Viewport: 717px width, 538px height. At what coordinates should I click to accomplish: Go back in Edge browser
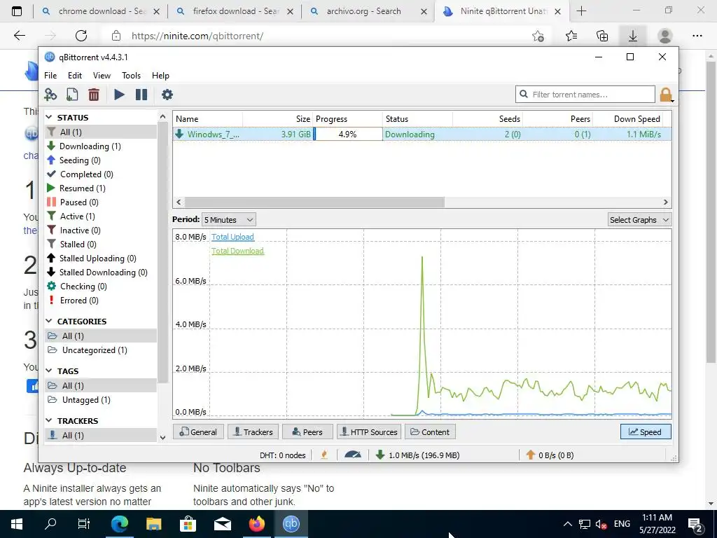click(19, 36)
